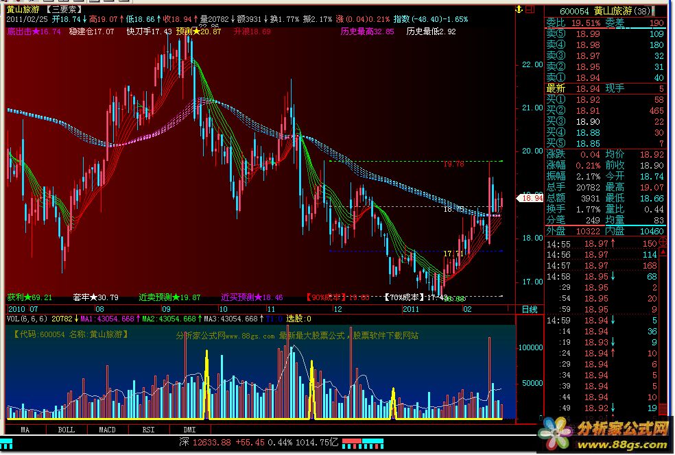Click the 换手 1.77% turnover value
This screenshot has height=455, width=675.
coord(588,210)
